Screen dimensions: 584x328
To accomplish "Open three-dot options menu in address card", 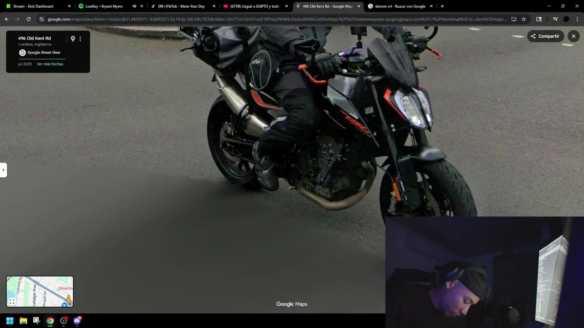I will pyautogui.click(x=80, y=39).
